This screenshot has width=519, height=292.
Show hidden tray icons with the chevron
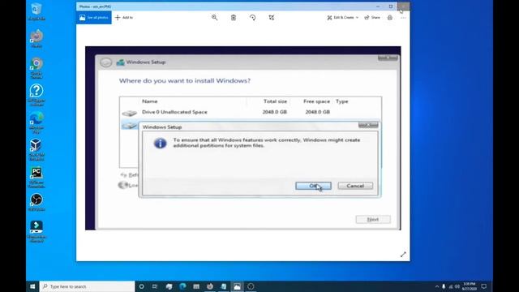coord(437,286)
